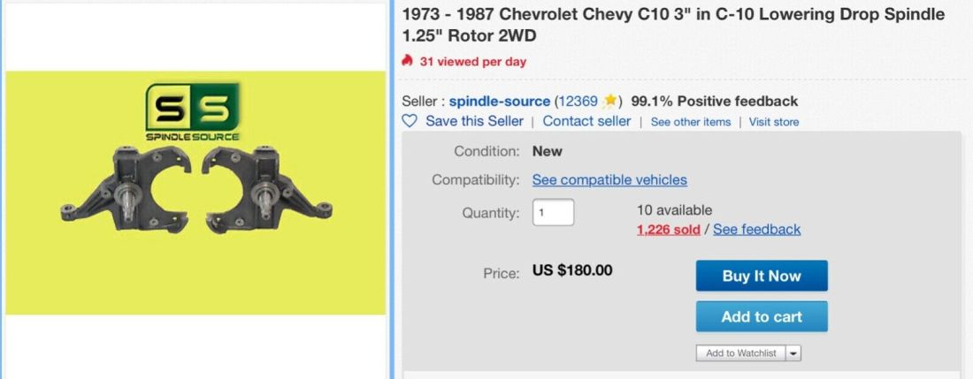The height and width of the screenshot is (379, 973).
Task: Click the drop spindle product photo
Action: pyautogui.click(x=195, y=193)
